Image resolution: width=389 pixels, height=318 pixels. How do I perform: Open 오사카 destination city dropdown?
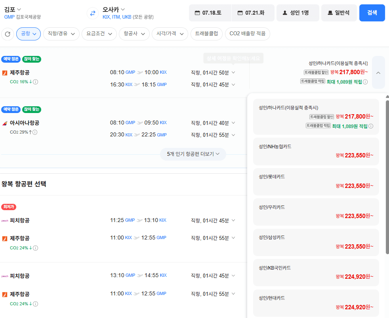[114, 10]
